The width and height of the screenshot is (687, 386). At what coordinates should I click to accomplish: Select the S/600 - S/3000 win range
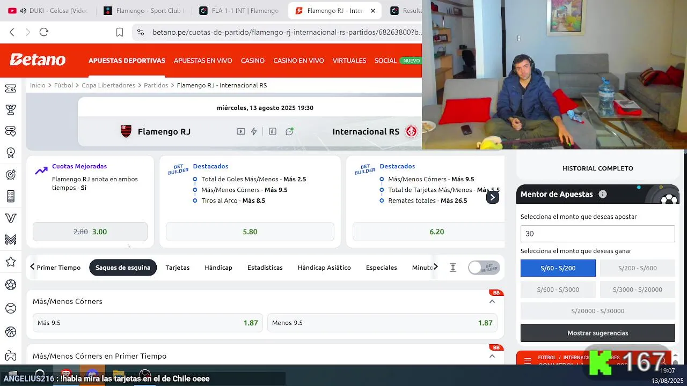(x=558, y=289)
